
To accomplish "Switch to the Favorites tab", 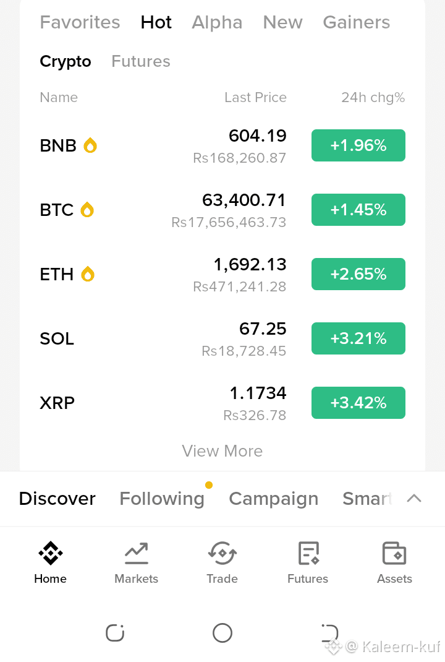I will coord(80,22).
